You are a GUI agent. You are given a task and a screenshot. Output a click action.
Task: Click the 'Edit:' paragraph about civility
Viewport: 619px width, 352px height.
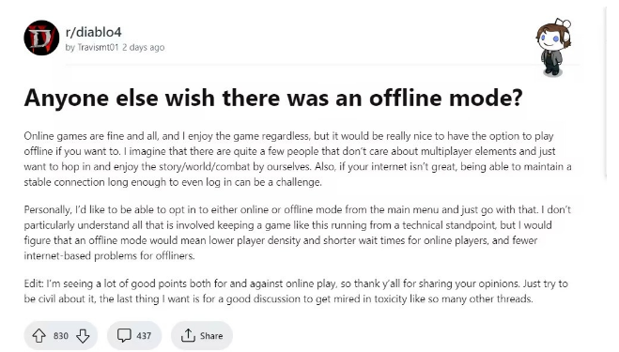(x=296, y=291)
